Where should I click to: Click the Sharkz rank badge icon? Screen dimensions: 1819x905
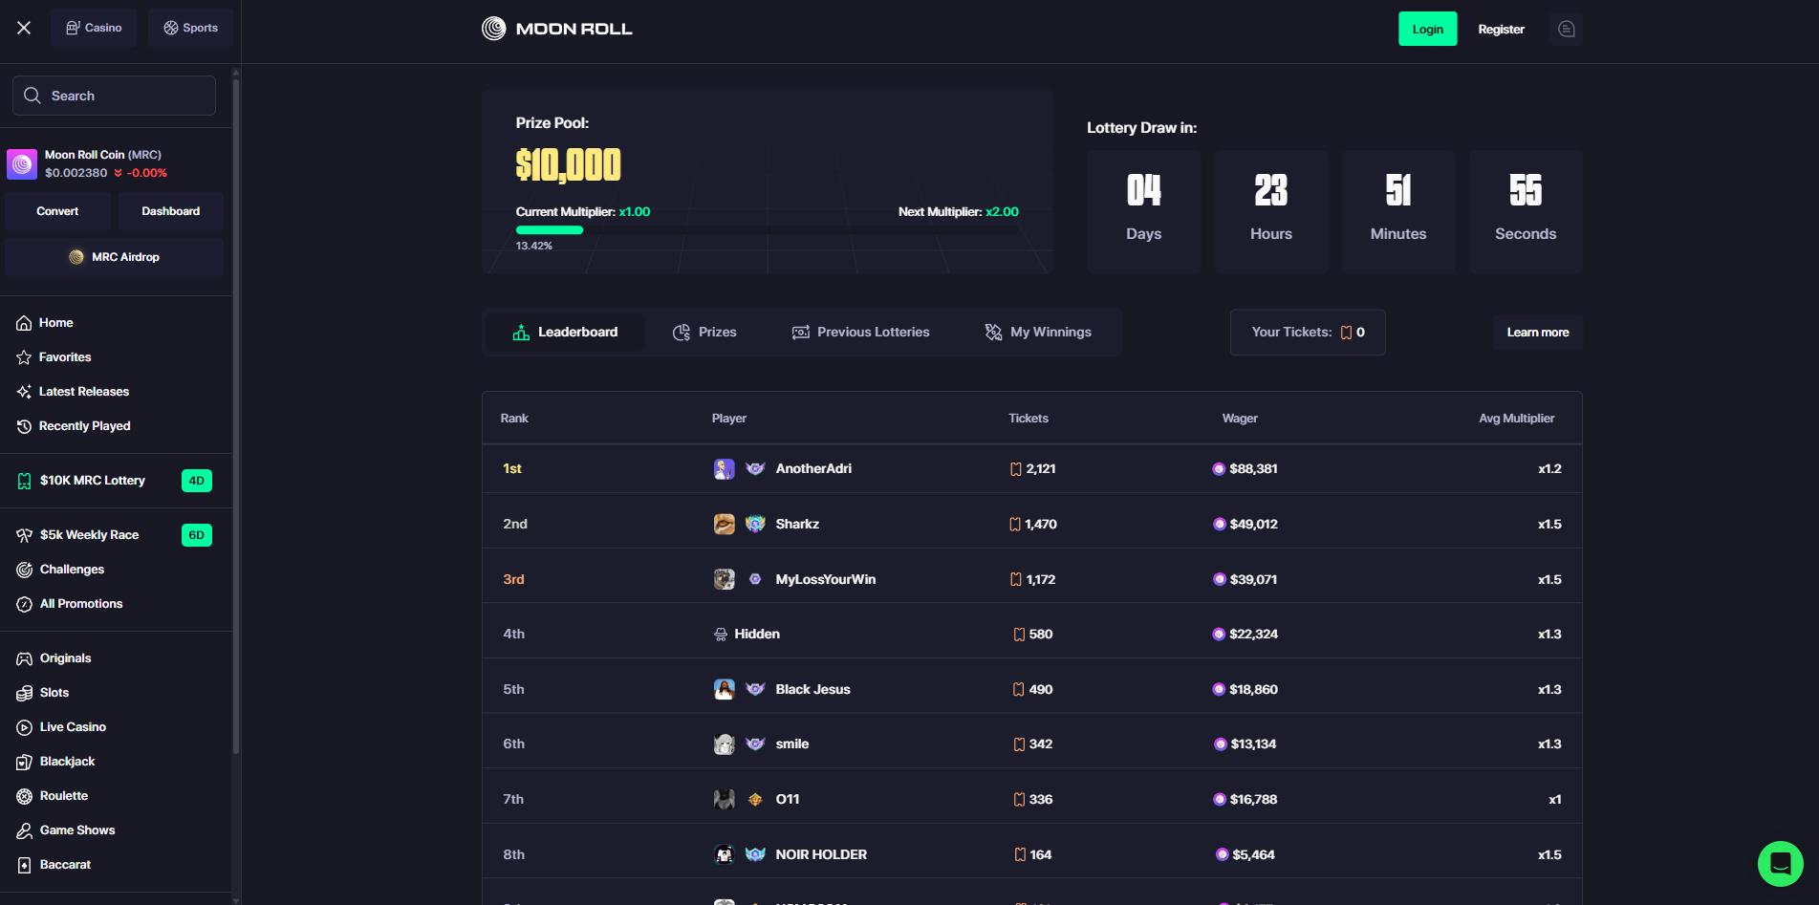[755, 524]
